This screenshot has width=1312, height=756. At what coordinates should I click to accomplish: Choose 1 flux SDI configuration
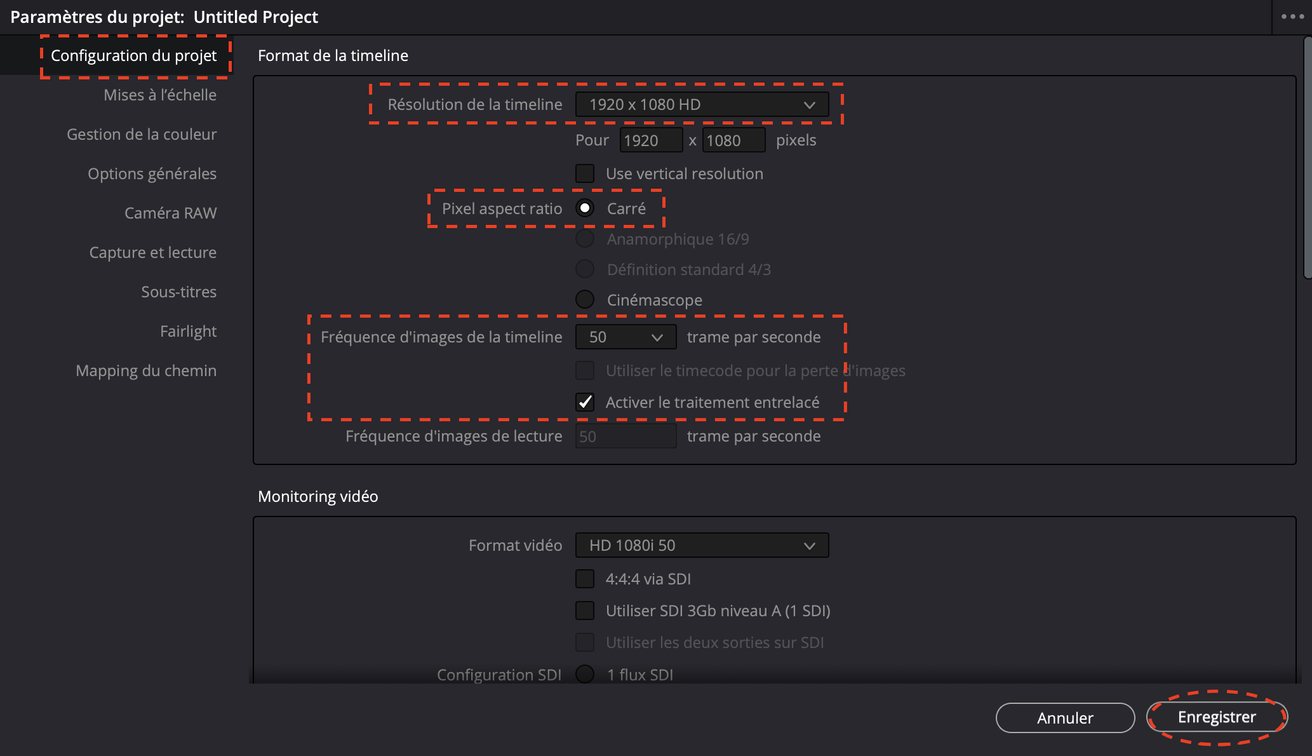tap(585, 674)
